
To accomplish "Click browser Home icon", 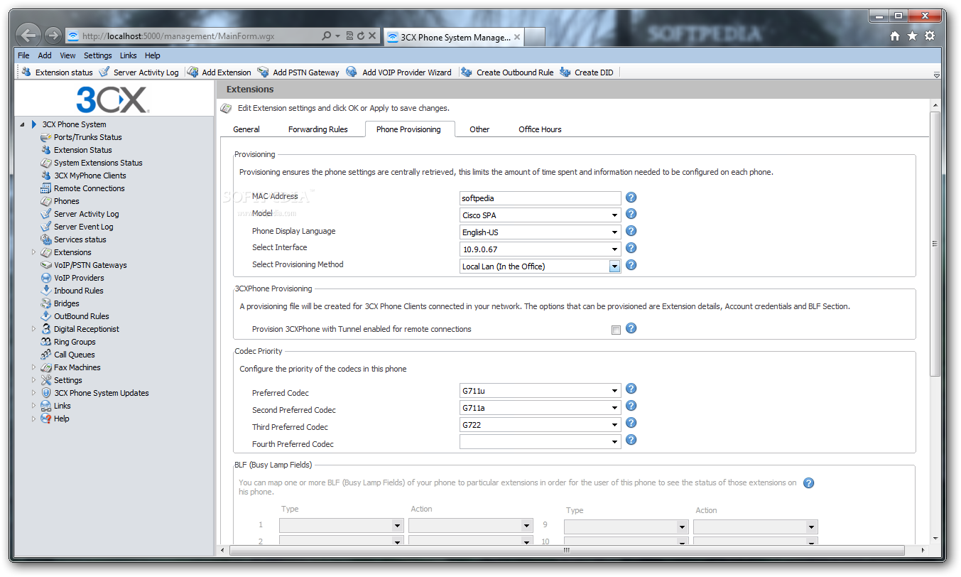I will point(895,36).
